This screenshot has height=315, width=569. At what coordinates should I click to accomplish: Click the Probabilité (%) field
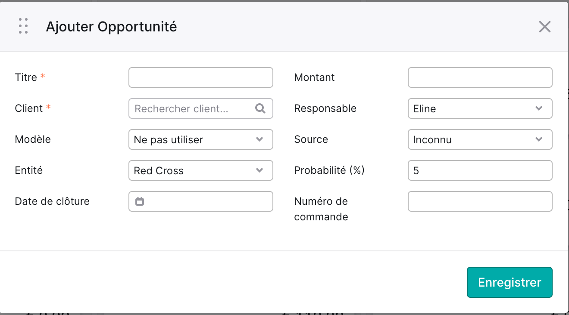(x=480, y=170)
